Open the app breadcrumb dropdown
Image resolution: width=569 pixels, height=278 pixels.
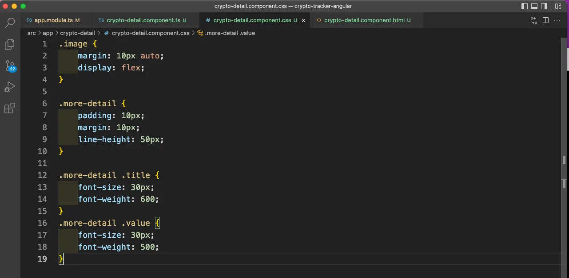click(x=48, y=33)
